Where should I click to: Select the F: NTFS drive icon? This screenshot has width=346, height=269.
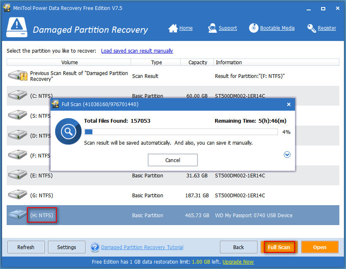coord(17,155)
